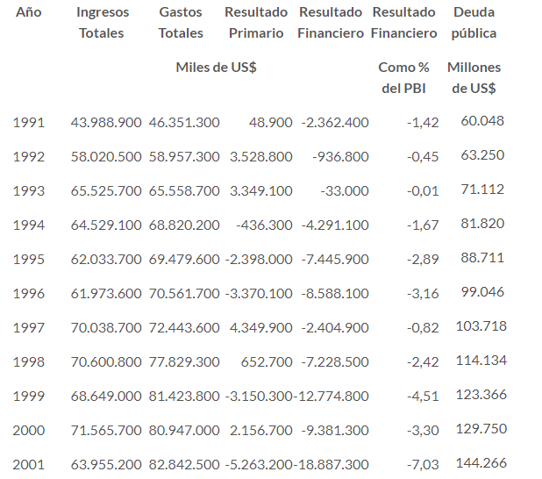Click the Miles de US$ units label
This screenshot has height=479, width=542.
click(x=216, y=68)
